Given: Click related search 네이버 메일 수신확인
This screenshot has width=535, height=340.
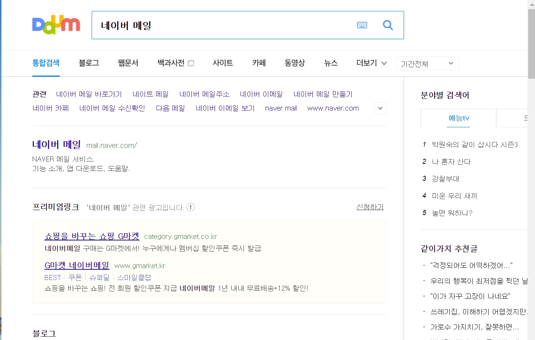Looking at the screenshot, I should tap(112, 108).
